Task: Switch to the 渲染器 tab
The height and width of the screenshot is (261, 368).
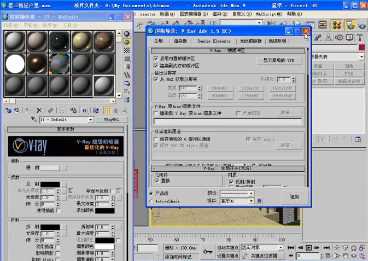Action: (x=180, y=41)
